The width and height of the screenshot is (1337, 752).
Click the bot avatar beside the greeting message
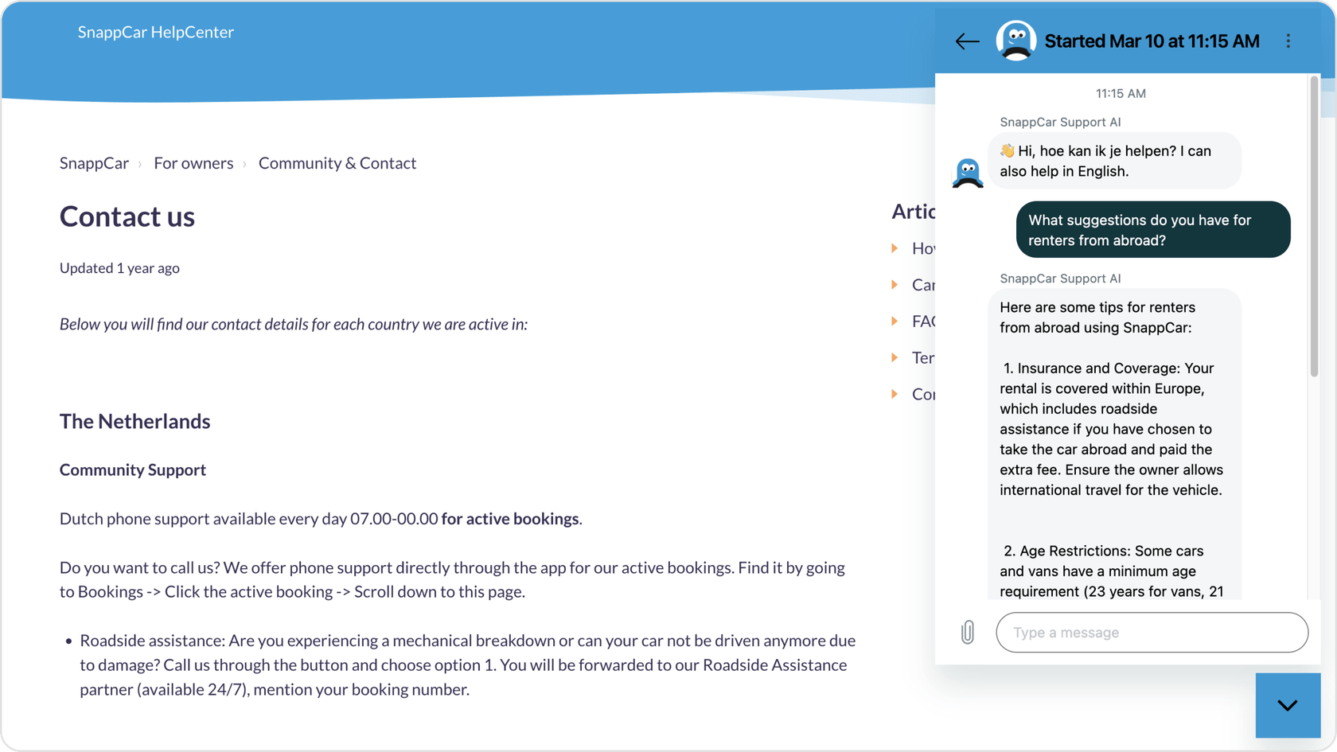tap(968, 173)
